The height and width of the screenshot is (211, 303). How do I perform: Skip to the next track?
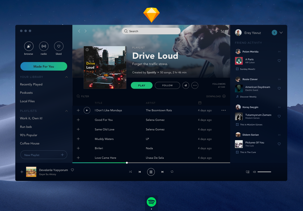click(x=162, y=172)
